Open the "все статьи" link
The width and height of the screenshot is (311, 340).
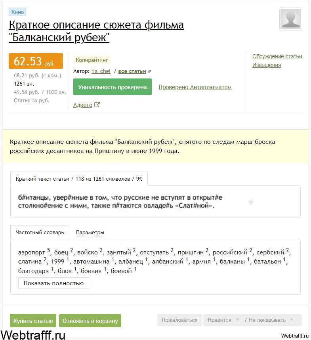point(132,71)
